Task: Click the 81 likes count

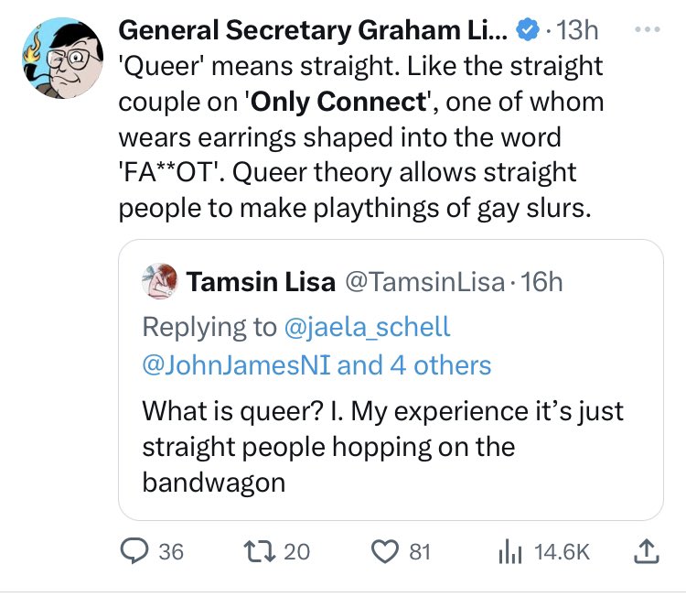Action: click(420, 552)
